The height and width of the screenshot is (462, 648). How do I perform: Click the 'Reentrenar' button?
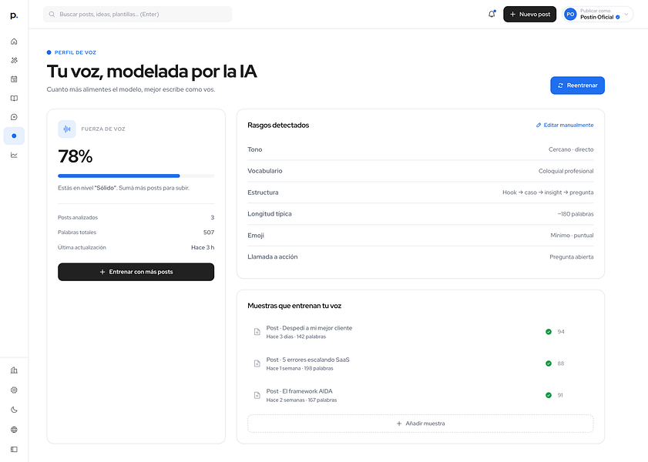pyautogui.click(x=577, y=85)
